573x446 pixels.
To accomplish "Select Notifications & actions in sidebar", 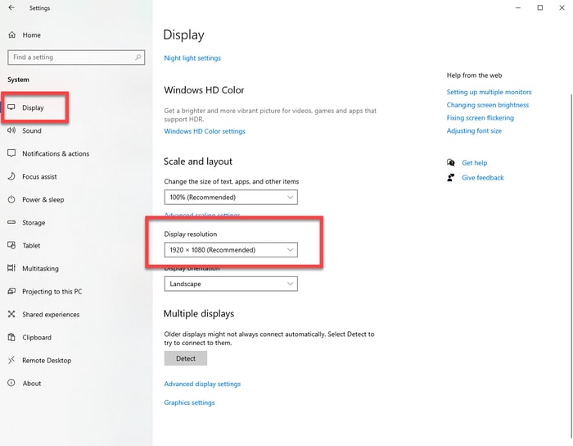I will 56,153.
